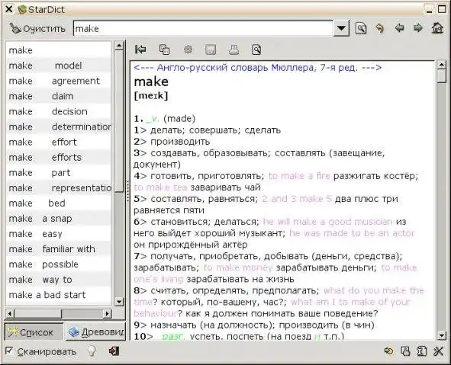Click word list scroll up arrow
The width and height of the screenshot is (451, 365).
119,46
